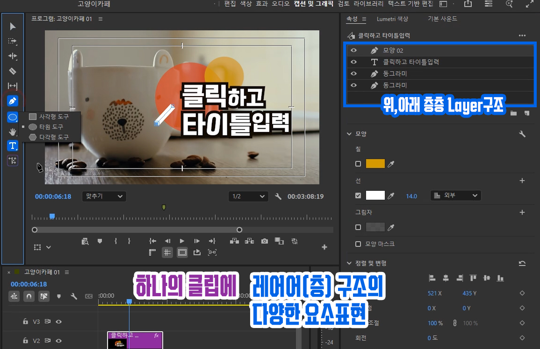Go to In point
Screen dimensions: 540x349
coord(152,241)
